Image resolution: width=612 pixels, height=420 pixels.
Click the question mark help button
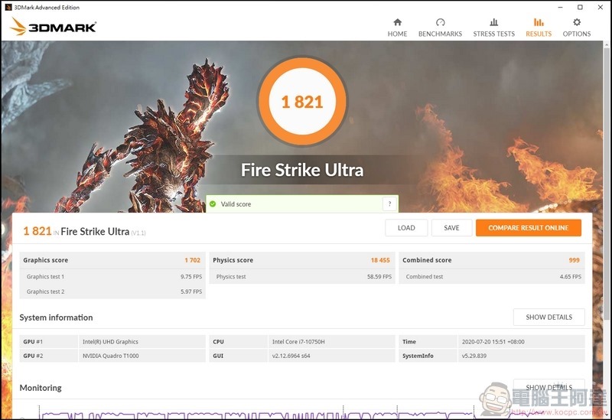click(389, 204)
